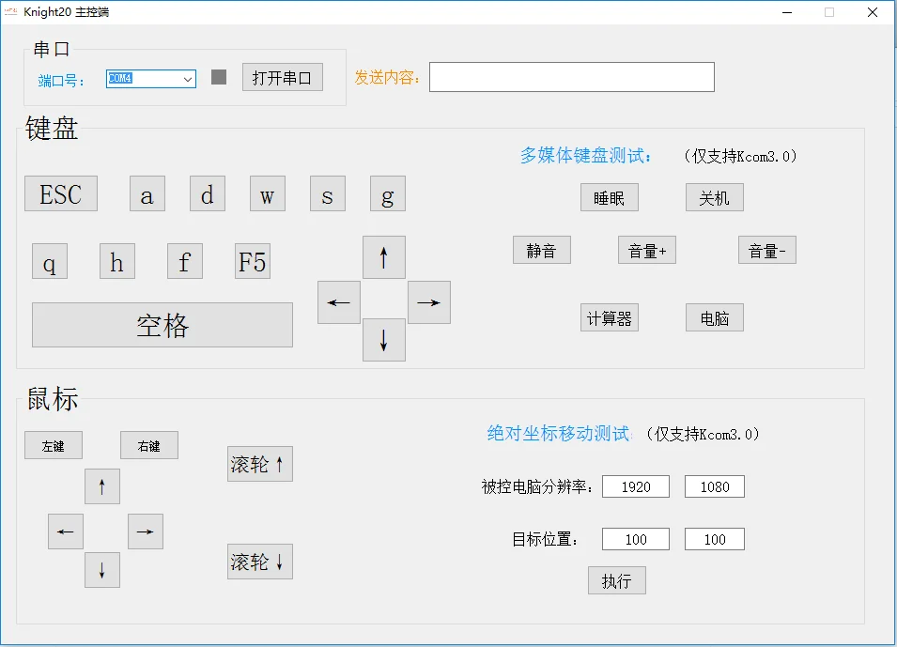Viewport: 897px width, 647px height.
Task: Open 计算器 calculator via multimedia key
Action: [610, 317]
